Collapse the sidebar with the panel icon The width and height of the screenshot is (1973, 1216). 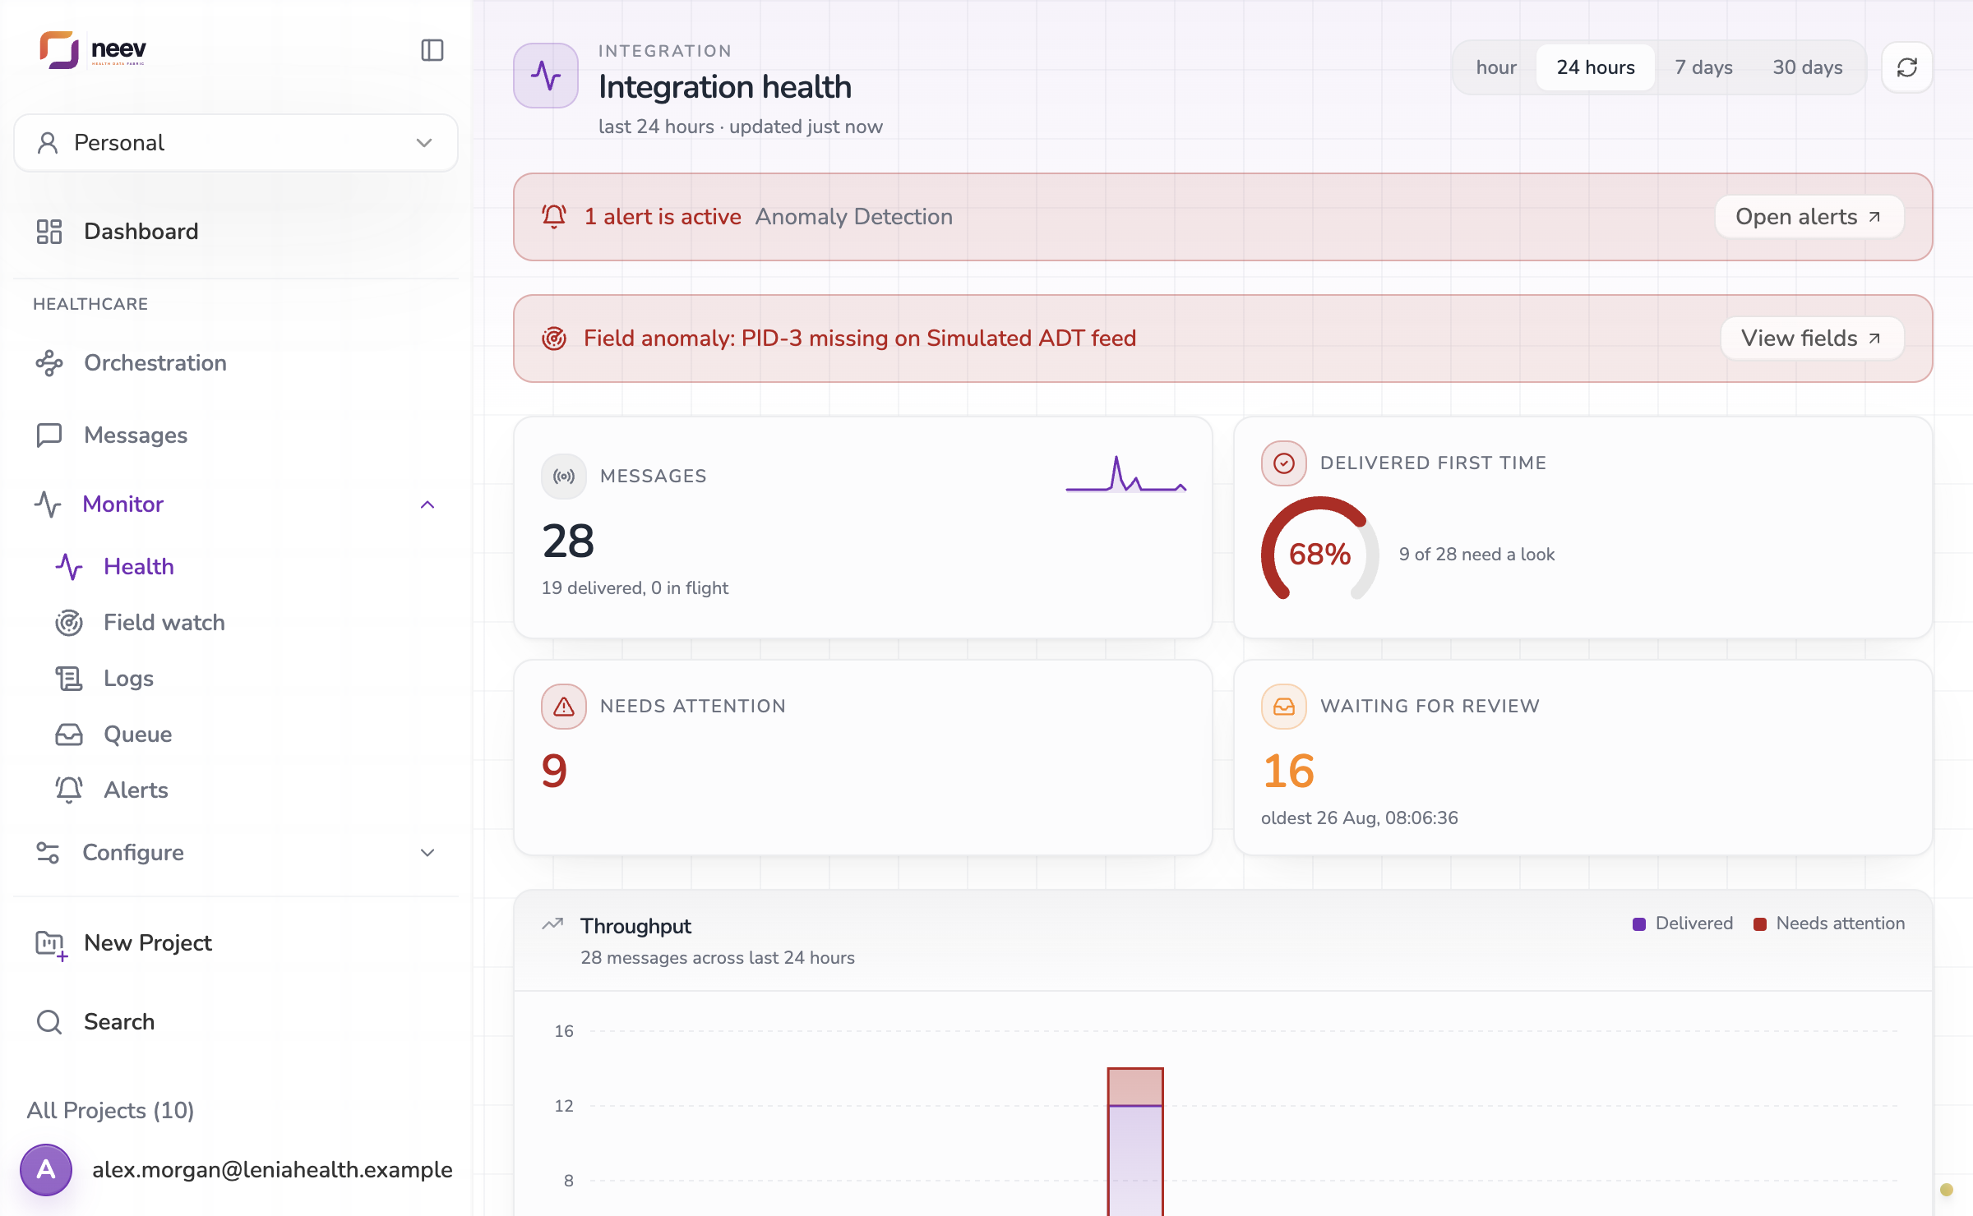tap(432, 50)
